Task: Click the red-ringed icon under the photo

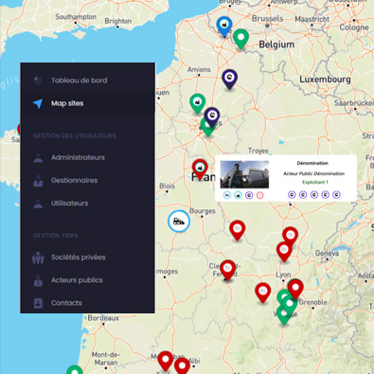Action: click(x=259, y=195)
